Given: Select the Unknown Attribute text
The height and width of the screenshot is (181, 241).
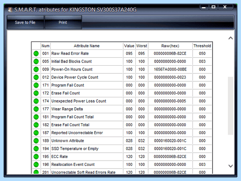Looking at the screenshot, I should pyautogui.click(x=68, y=141).
